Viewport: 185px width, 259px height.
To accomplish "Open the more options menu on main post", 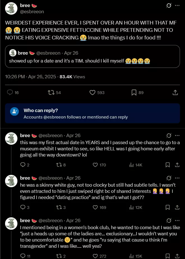I will coord(177,6).
